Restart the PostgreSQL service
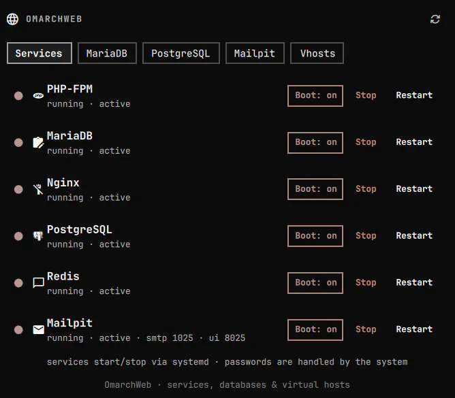This screenshot has width=455, height=398. [414, 235]
